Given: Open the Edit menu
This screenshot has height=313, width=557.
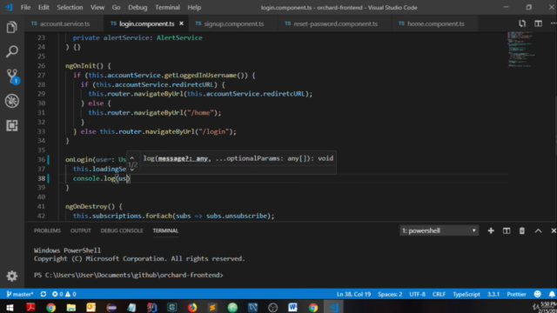Looking at the screenshot, I should point(44,7).
